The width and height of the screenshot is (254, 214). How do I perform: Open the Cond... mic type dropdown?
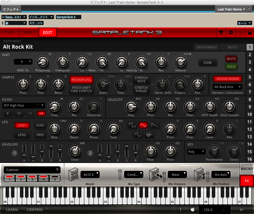(134, 175)
